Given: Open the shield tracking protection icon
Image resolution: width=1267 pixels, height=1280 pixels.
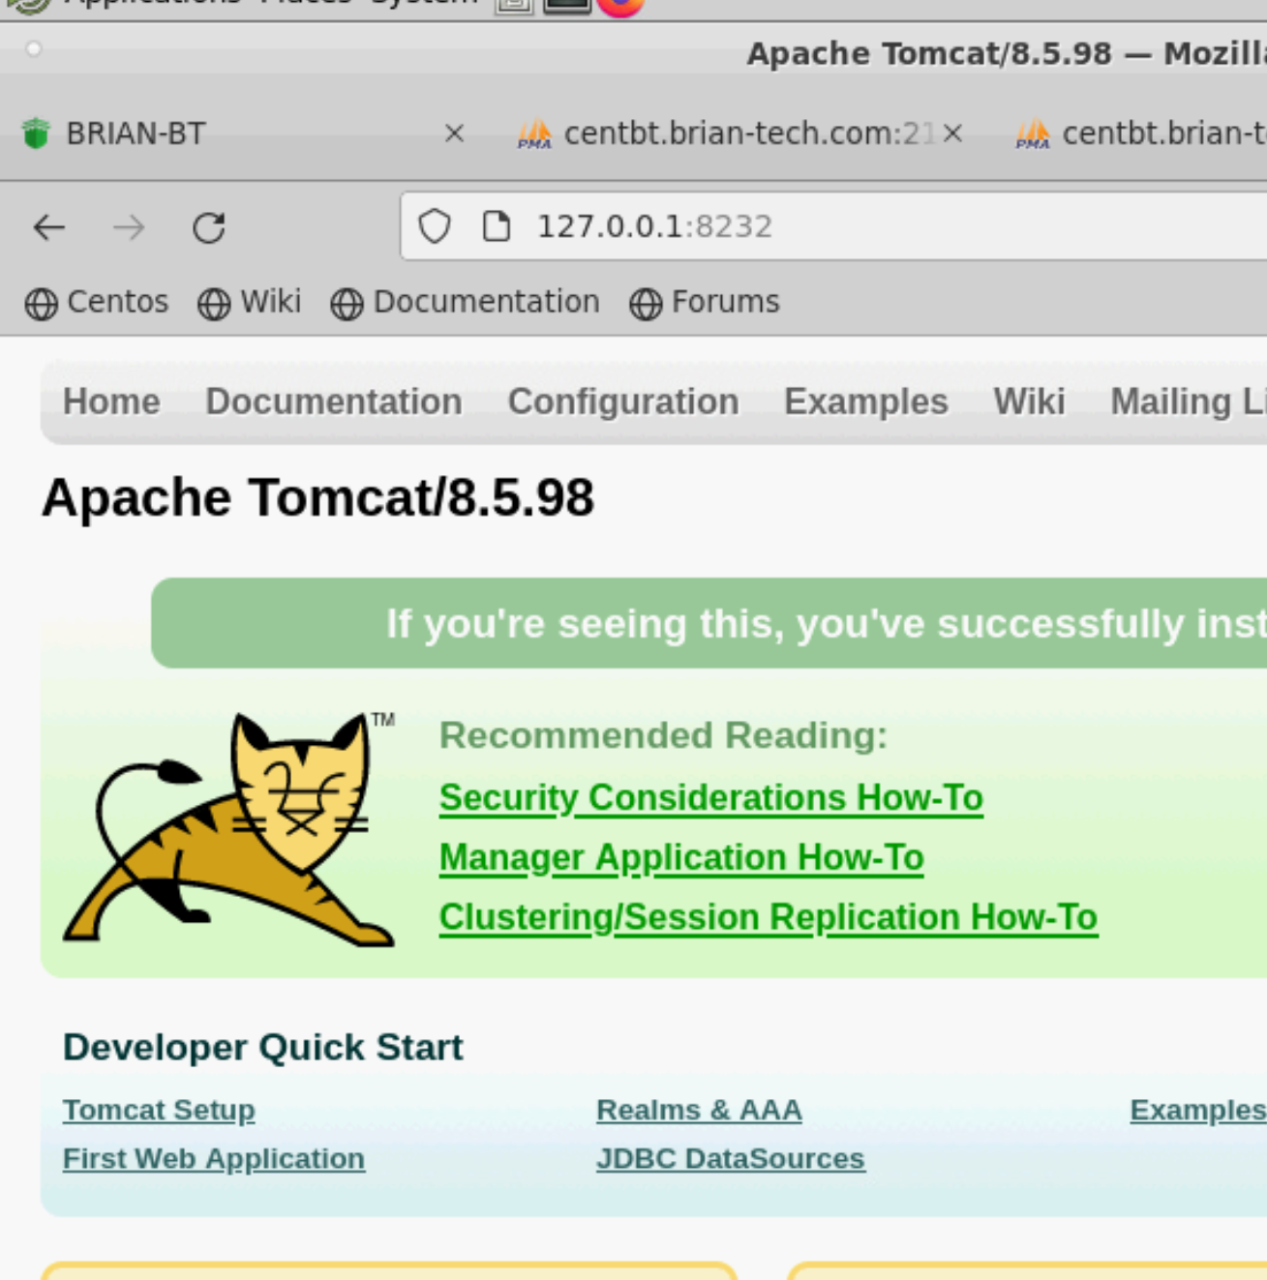Looking at the screenshot, I should (x=435, y=226).
